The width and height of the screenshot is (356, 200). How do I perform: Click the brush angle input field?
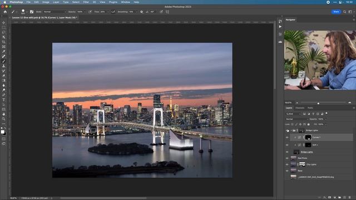click(x=152, y=12)
